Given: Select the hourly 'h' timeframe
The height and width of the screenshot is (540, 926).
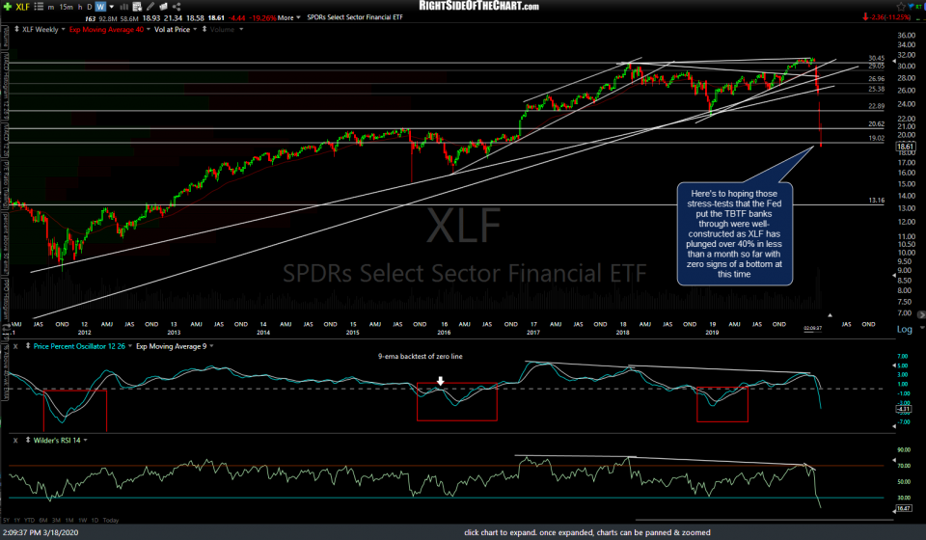Looking at the screenshot, I should click(80, 7).
